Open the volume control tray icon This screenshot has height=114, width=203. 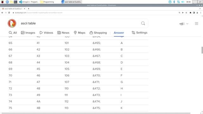pos(183,2)
